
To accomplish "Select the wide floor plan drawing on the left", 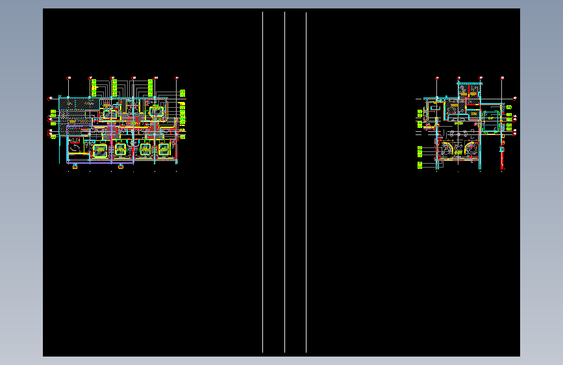I will [117, 124].
